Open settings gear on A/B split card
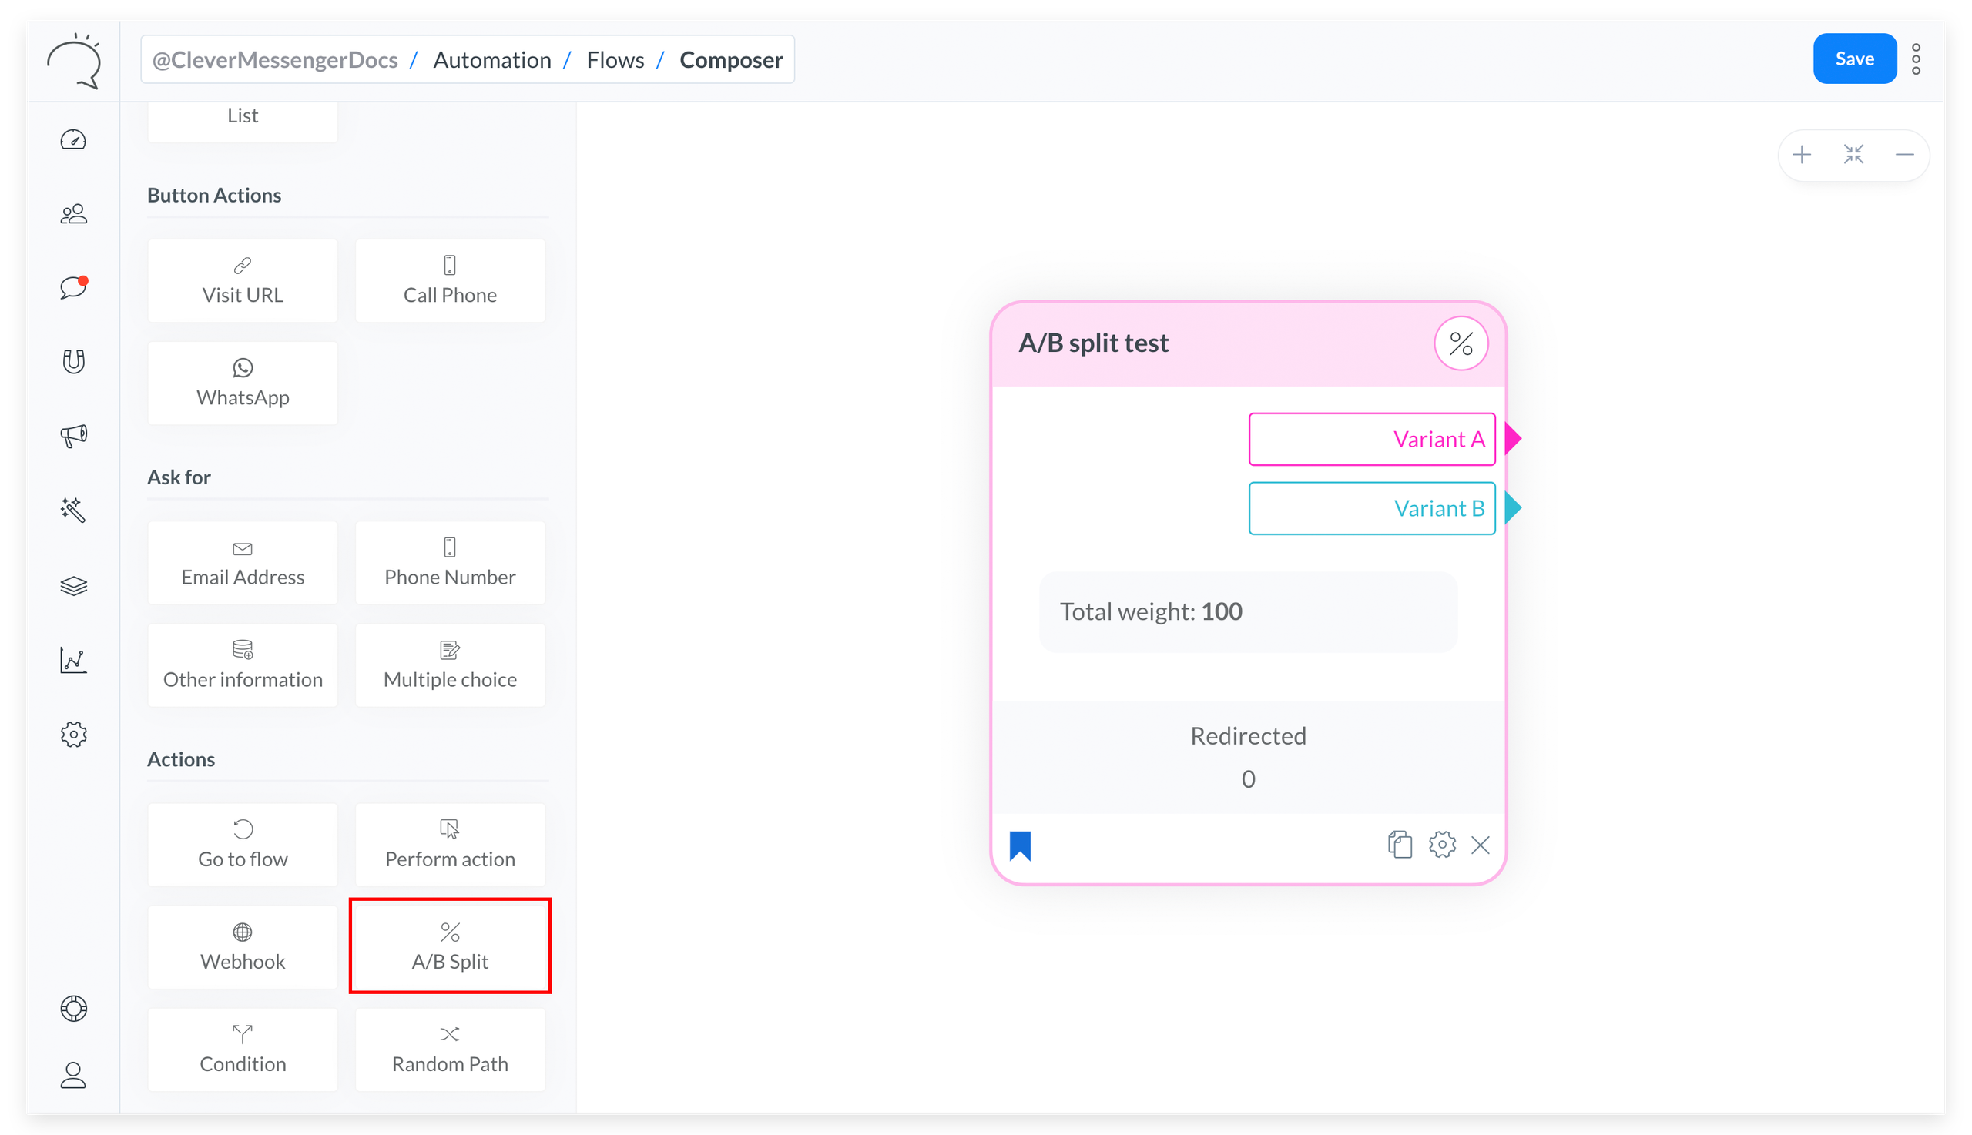Screen dimensions: 1972x1135 click(1442, 844)
